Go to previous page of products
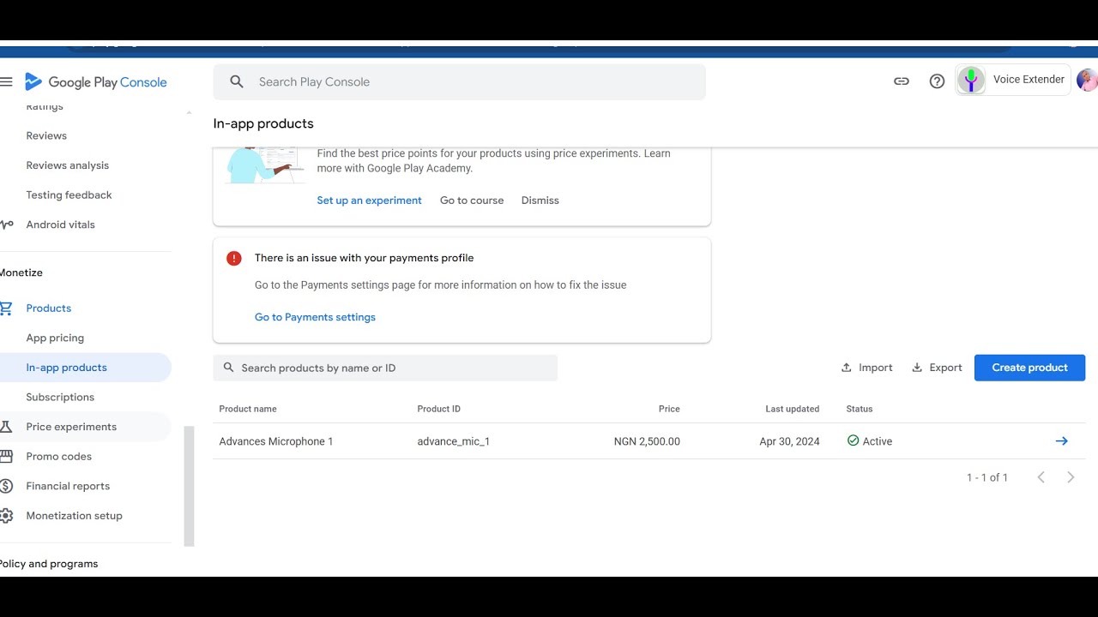Viewport: 1098px width, 617px height. click(x=1041, y=477)
